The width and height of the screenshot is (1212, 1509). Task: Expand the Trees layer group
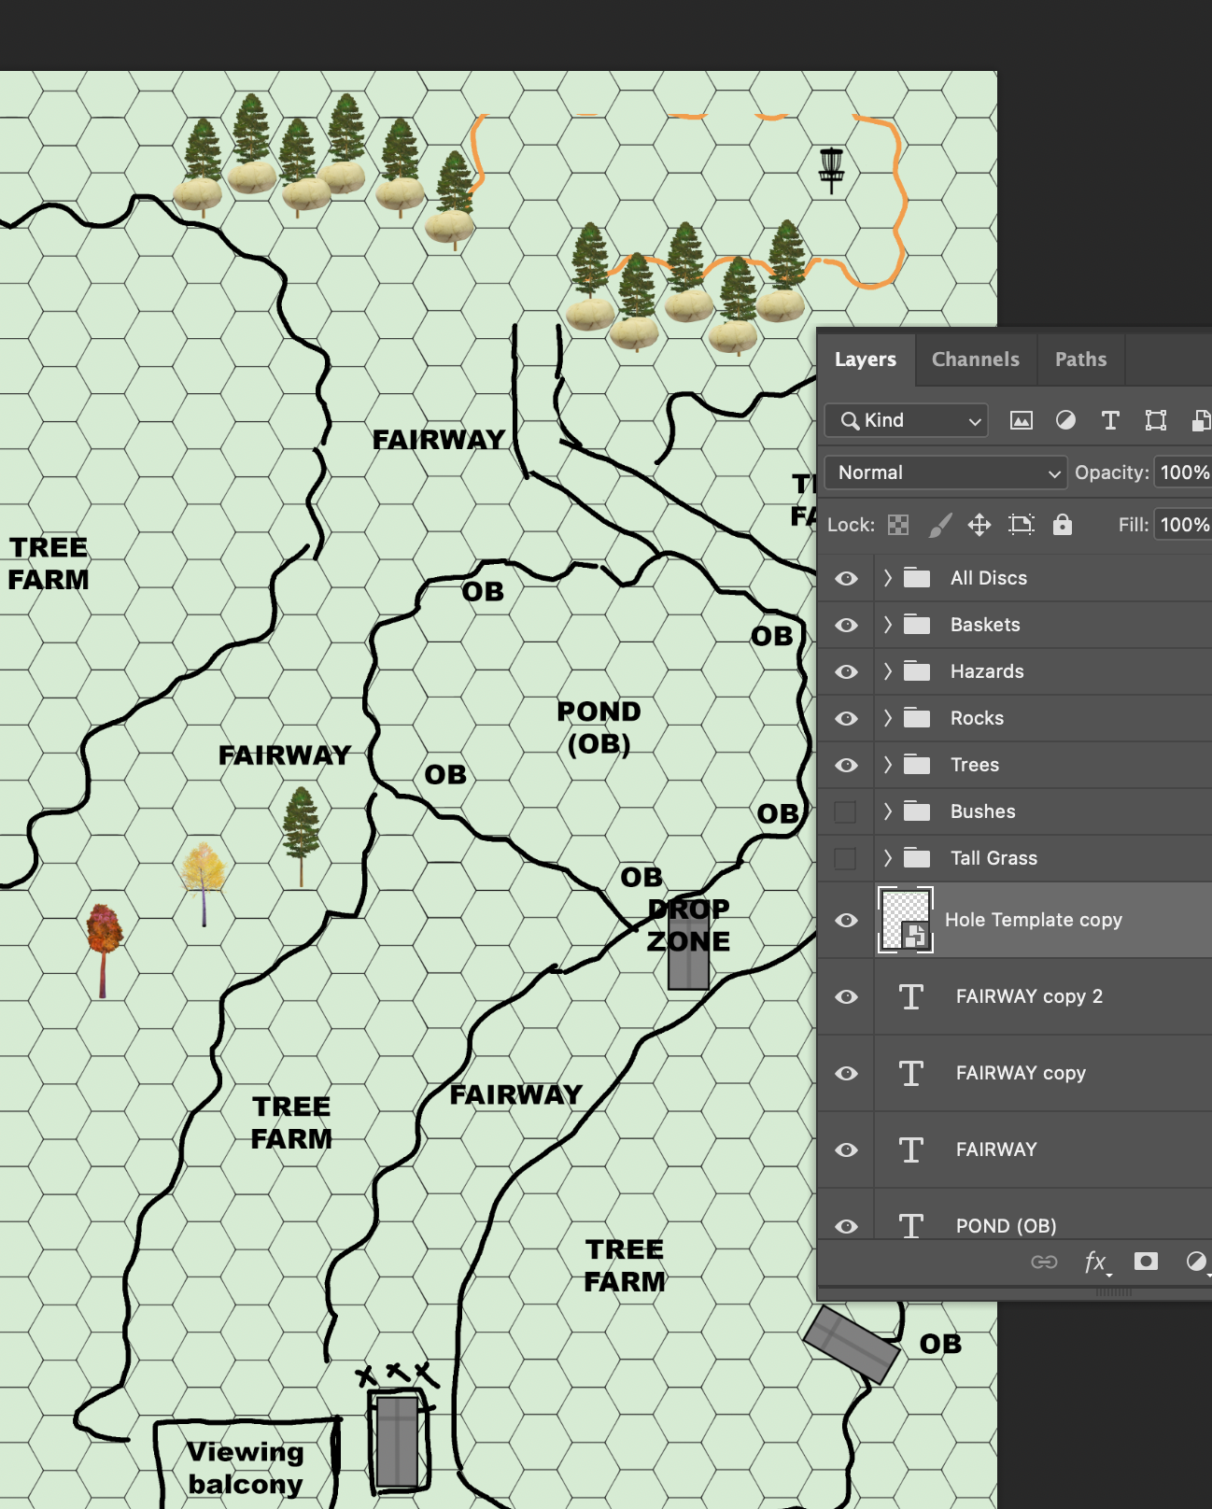(888, 765)
